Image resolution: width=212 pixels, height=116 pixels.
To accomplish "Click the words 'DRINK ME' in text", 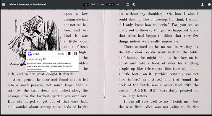I will click(x=144, y=91).
